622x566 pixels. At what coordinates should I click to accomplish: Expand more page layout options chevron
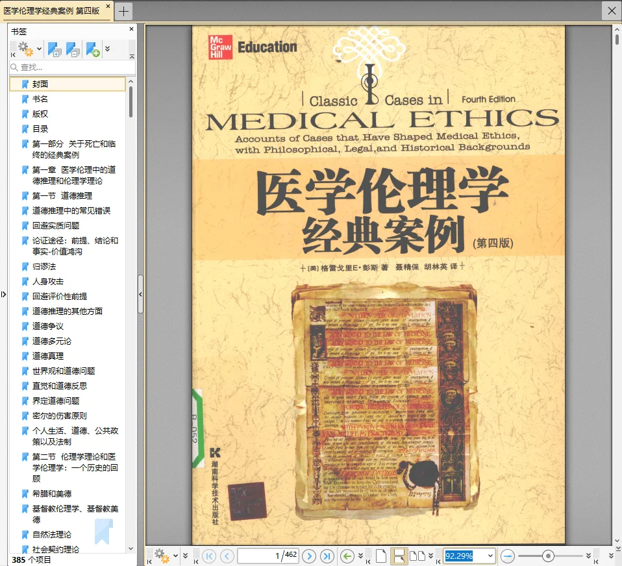(x=431, y=556)
